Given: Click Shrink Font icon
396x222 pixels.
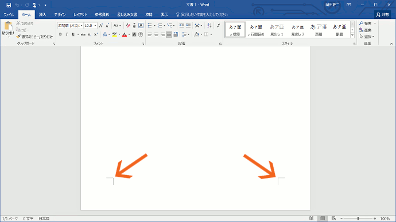Looking at the screenshot, I should [107, 26].
